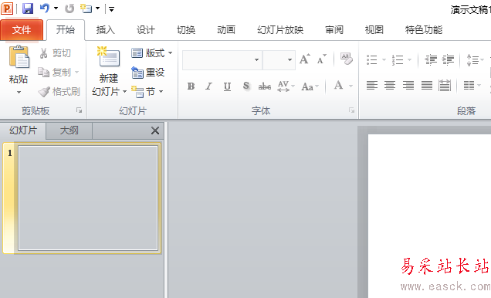
Task: Click 重设 to reset the slide
Action: (147, 73)
